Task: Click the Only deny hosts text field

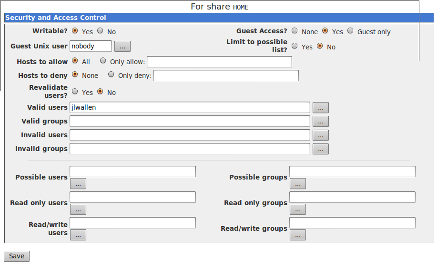Action: pyautogui.click(x=226, y=76)
